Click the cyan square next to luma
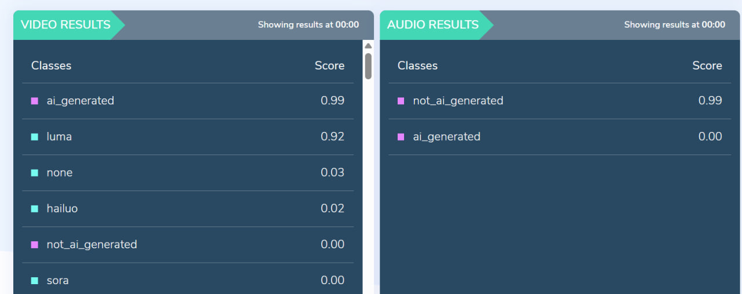 point(35,137)
